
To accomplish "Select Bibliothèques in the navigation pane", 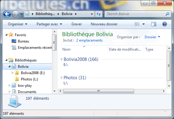I will (26, 60).
